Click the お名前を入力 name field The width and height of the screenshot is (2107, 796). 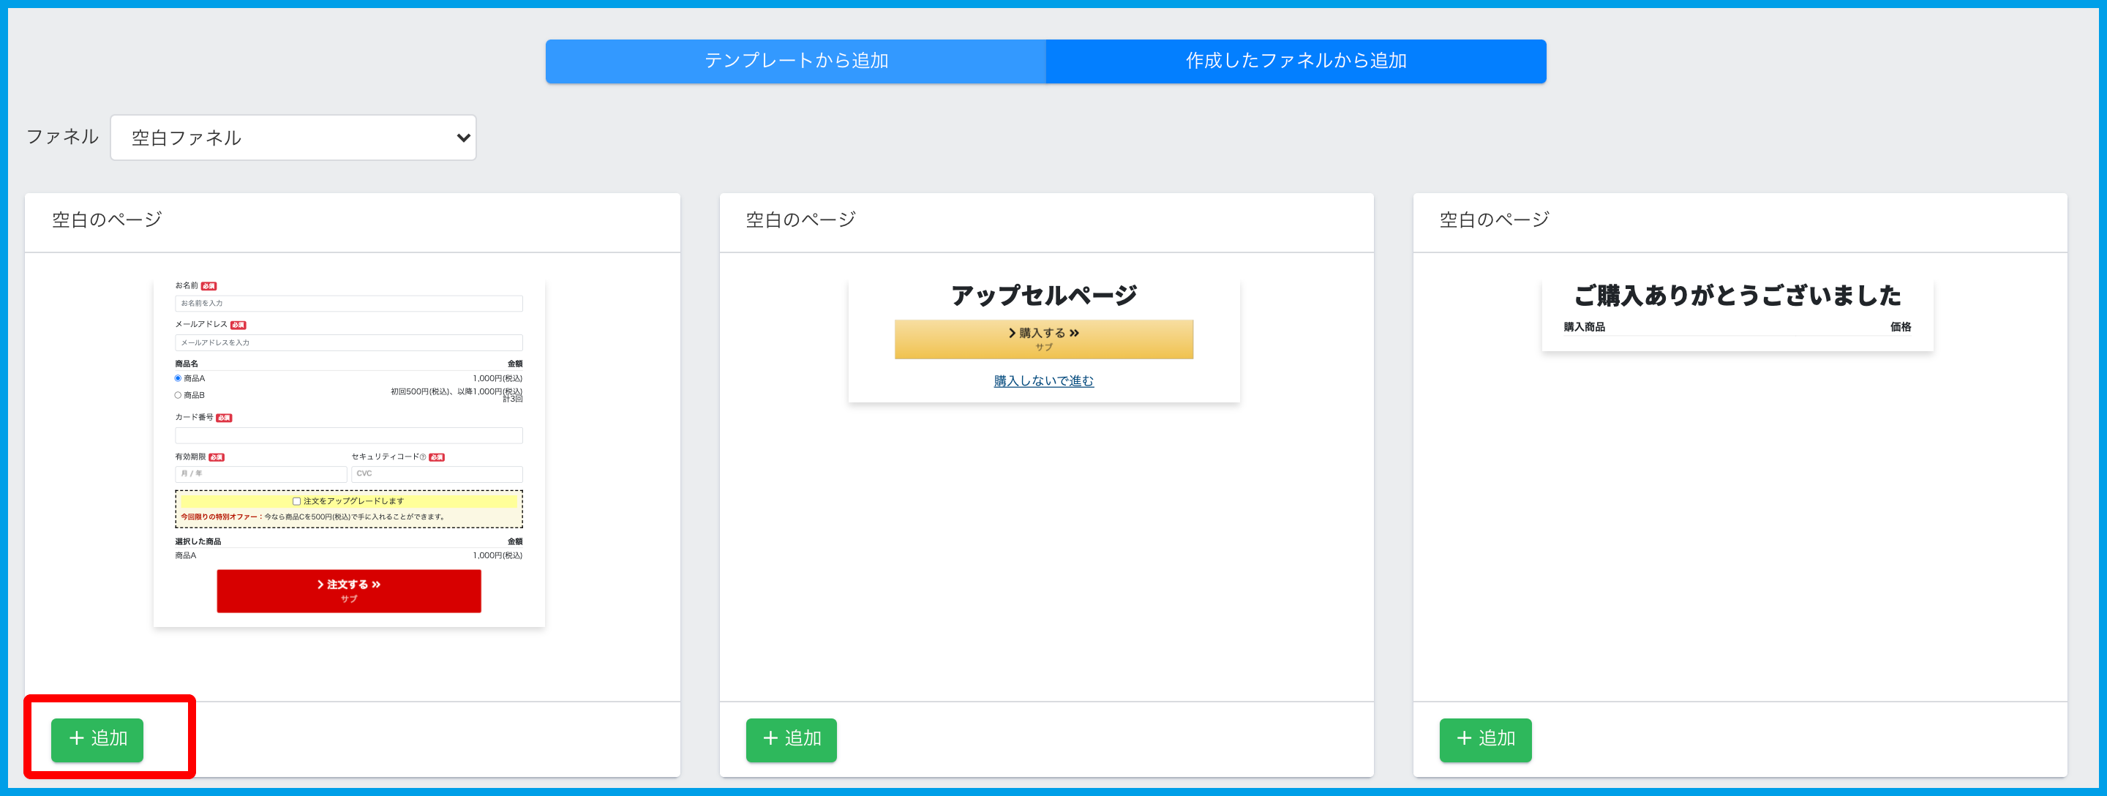point(348,304)
